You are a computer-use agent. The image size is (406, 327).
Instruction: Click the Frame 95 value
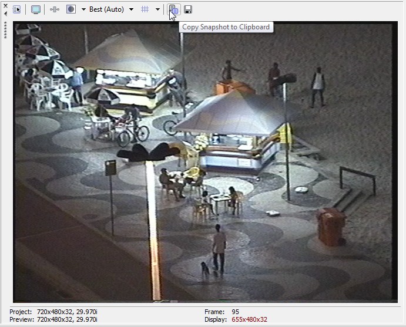point(236,312)
